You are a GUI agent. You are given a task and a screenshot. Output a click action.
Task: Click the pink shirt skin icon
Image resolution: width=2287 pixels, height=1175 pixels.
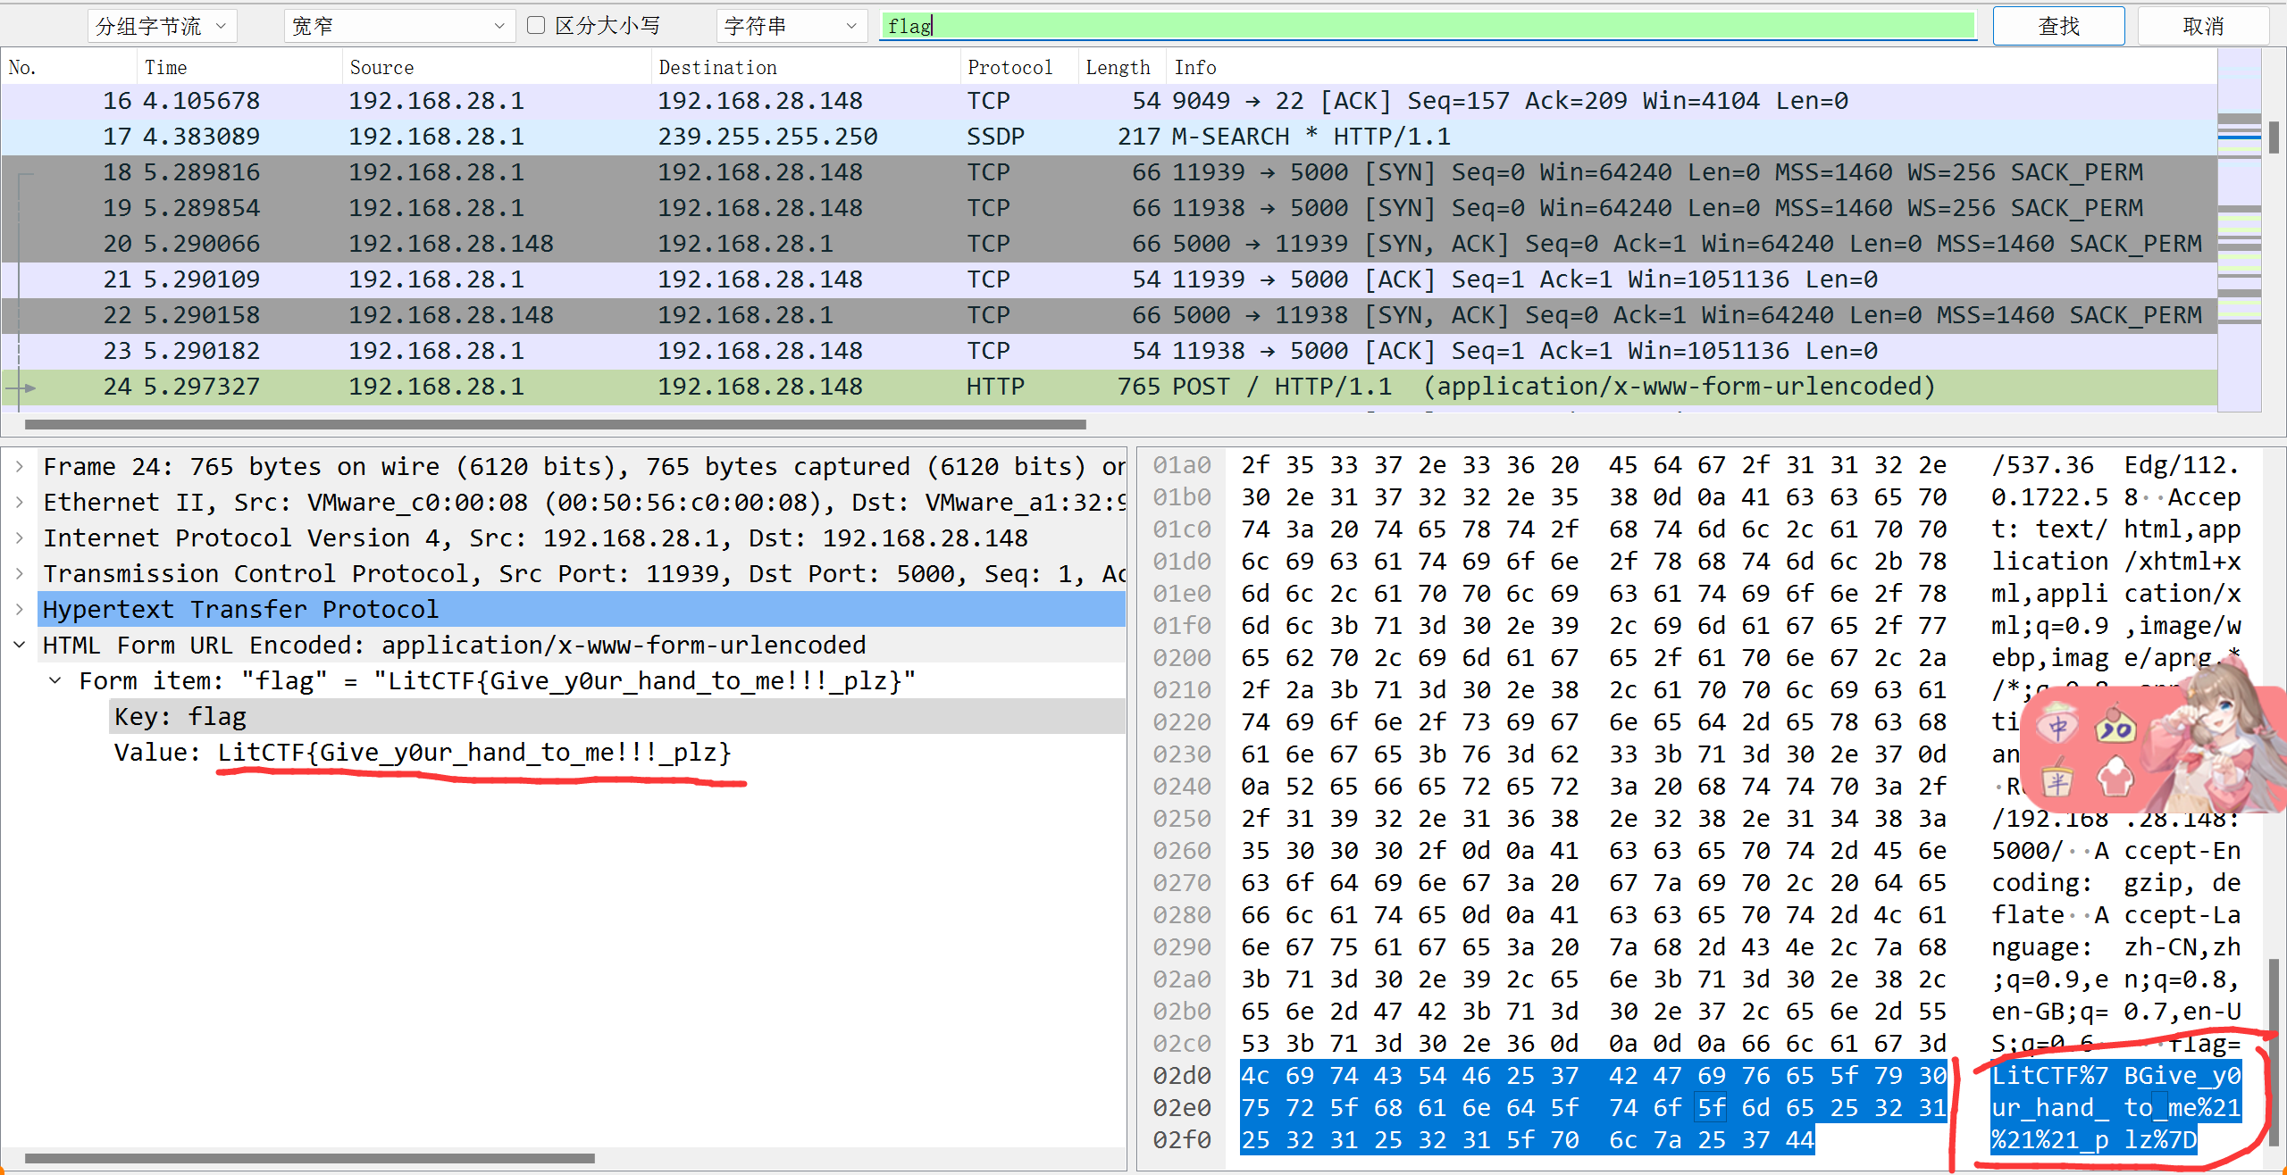click(2115, 777)
